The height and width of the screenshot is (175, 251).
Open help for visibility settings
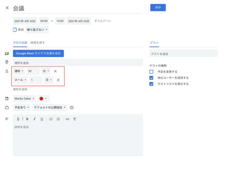click(x=72, y=108)
